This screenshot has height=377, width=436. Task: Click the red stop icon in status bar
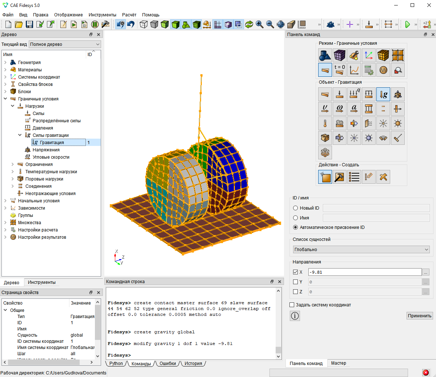(425, 373)
